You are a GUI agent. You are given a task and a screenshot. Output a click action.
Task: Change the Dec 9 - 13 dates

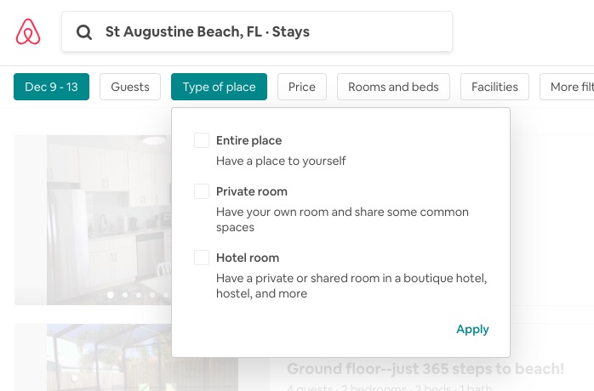point(52,87)
